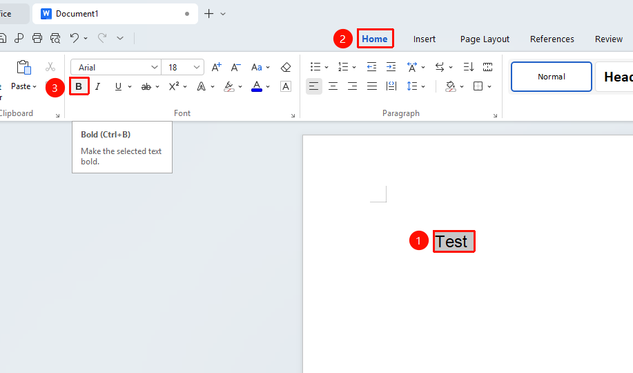Click the Change Case Aa icon
Image resolution: width=633 pixels, height=373 pixels.
[257, 67]
